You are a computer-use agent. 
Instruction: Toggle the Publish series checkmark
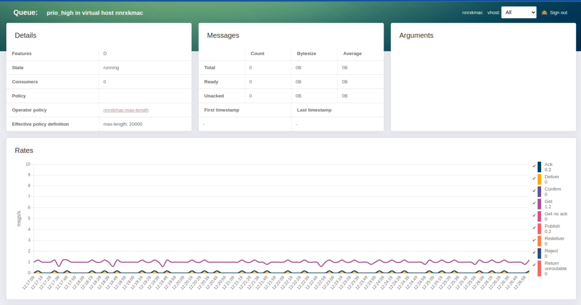(534, 228)
